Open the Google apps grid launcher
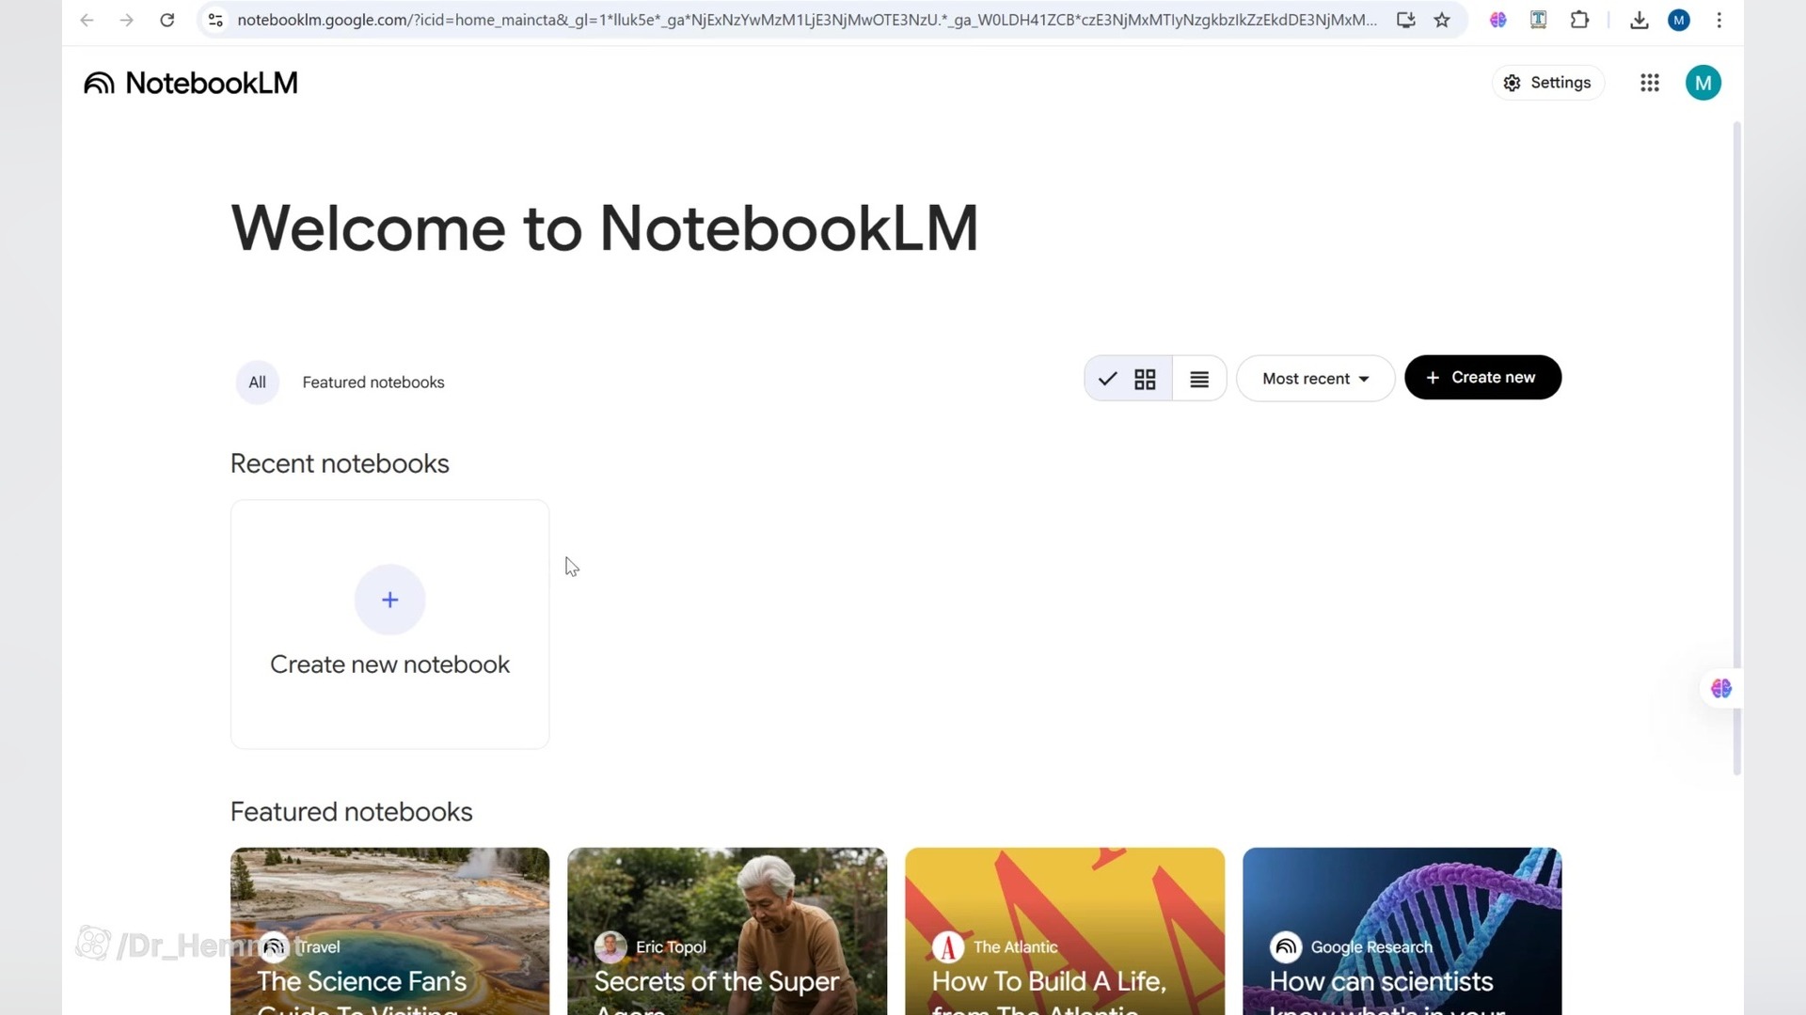 point(1649,83)
